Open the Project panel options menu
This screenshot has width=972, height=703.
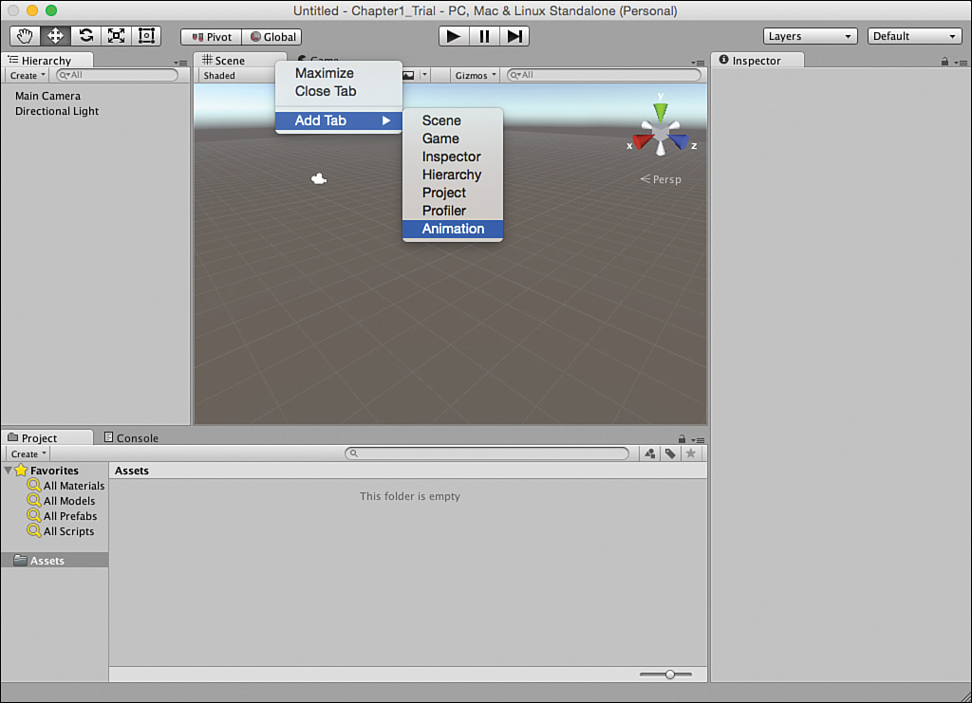[698, 440]
